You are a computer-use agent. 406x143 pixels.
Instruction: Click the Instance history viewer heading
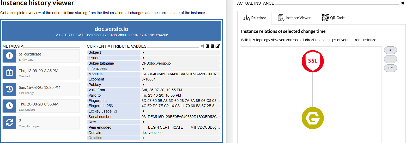pyautogui.click(x=37, y=3)
